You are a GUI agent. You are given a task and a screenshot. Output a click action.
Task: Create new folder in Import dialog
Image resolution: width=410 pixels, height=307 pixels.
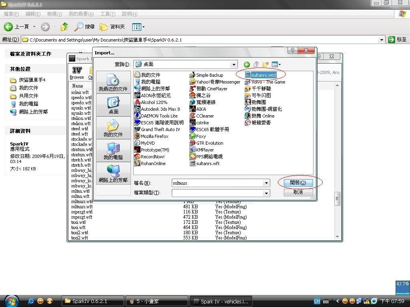pos(265,64)
